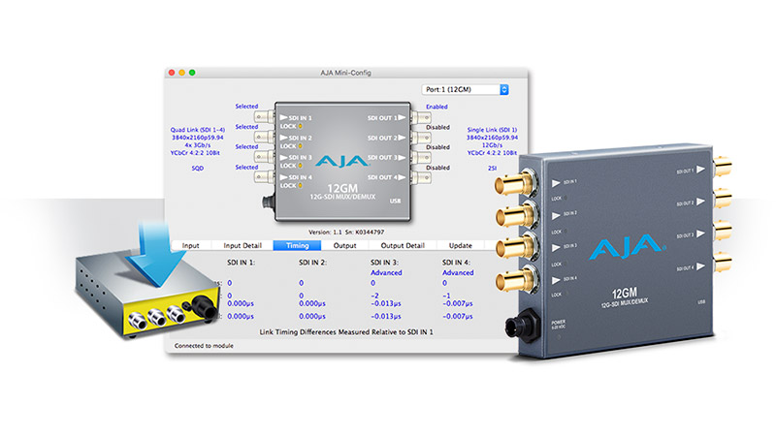The image size is (776, 436).
Task: Close the AJA Mini-Config window
Action: (172, 73)
